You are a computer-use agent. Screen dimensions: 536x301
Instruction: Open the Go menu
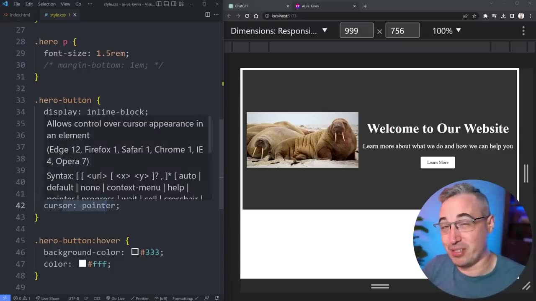(x=78, y=4)
